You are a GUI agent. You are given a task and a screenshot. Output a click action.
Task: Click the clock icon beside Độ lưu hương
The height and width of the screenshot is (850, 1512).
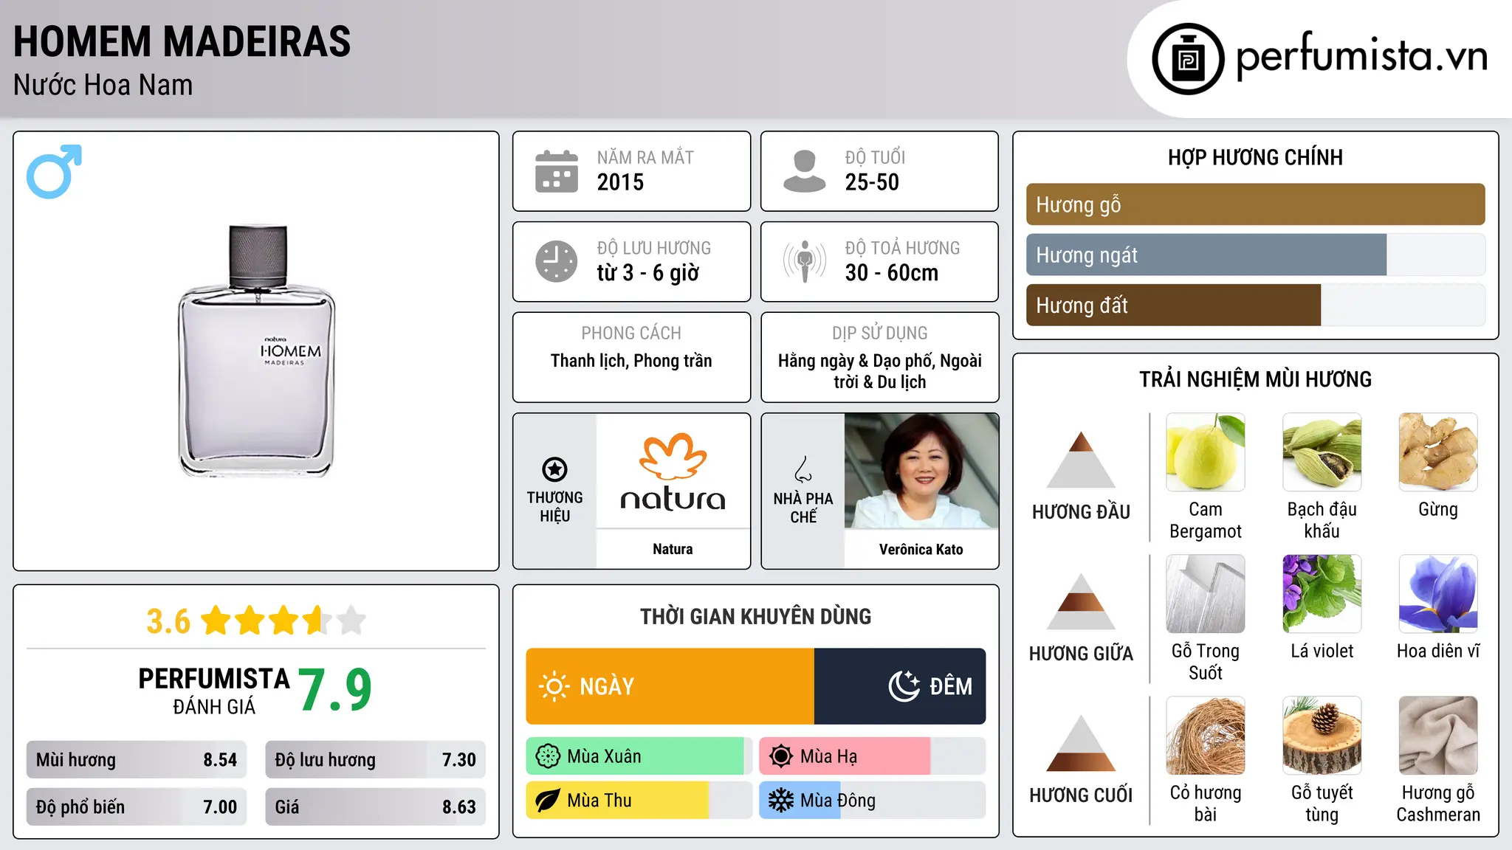557,261
